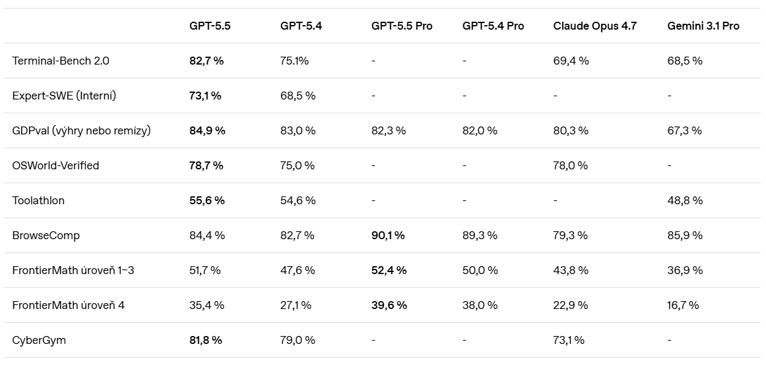Click the bold 82,7 % Terminal-Bench score
Screen dimensions: 766x365
click(x=206, y=61)
